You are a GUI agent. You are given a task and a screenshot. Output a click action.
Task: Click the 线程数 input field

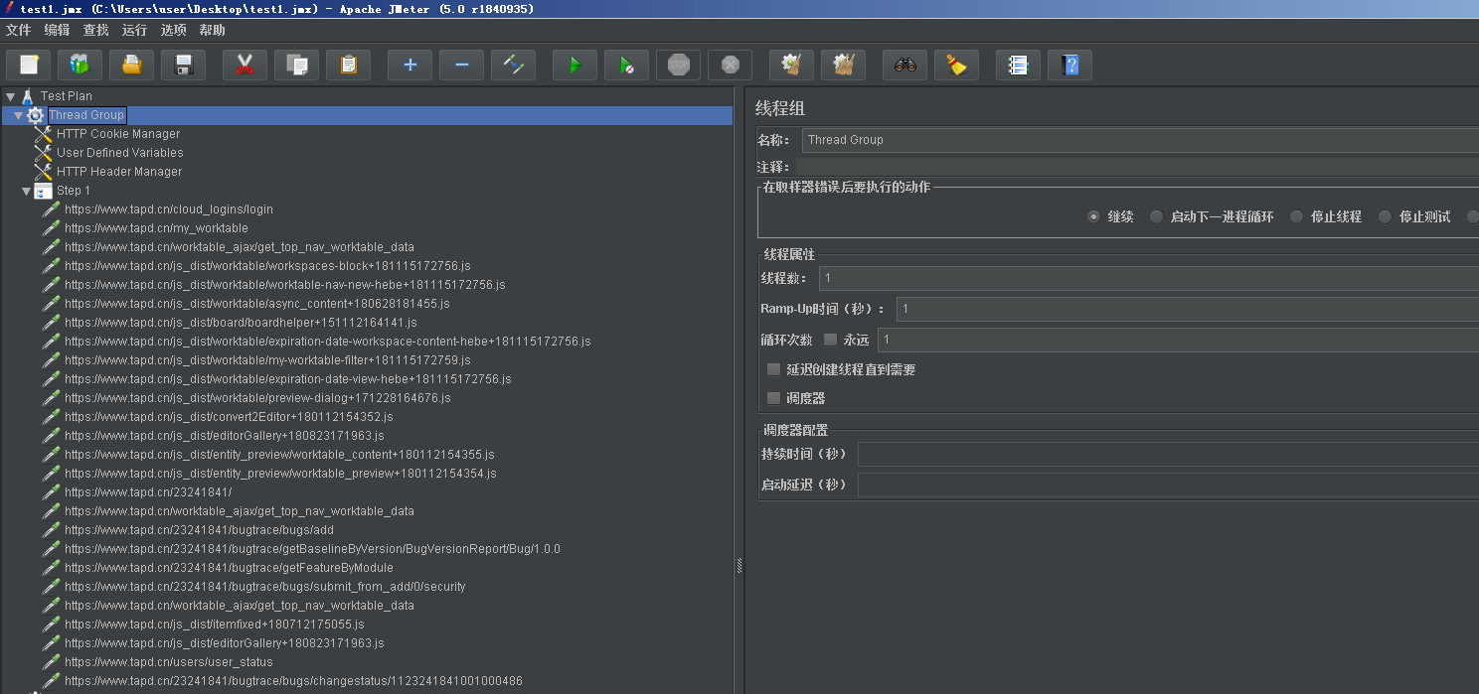tap(1149, 278)
